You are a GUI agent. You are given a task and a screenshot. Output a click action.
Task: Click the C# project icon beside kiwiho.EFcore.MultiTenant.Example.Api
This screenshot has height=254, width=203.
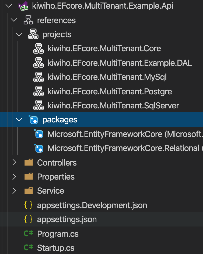(23, 6)
